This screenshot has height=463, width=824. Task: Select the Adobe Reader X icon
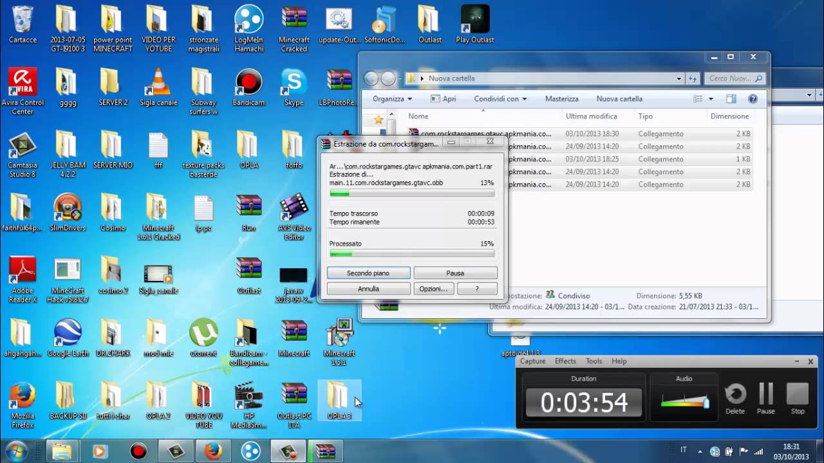23,280
